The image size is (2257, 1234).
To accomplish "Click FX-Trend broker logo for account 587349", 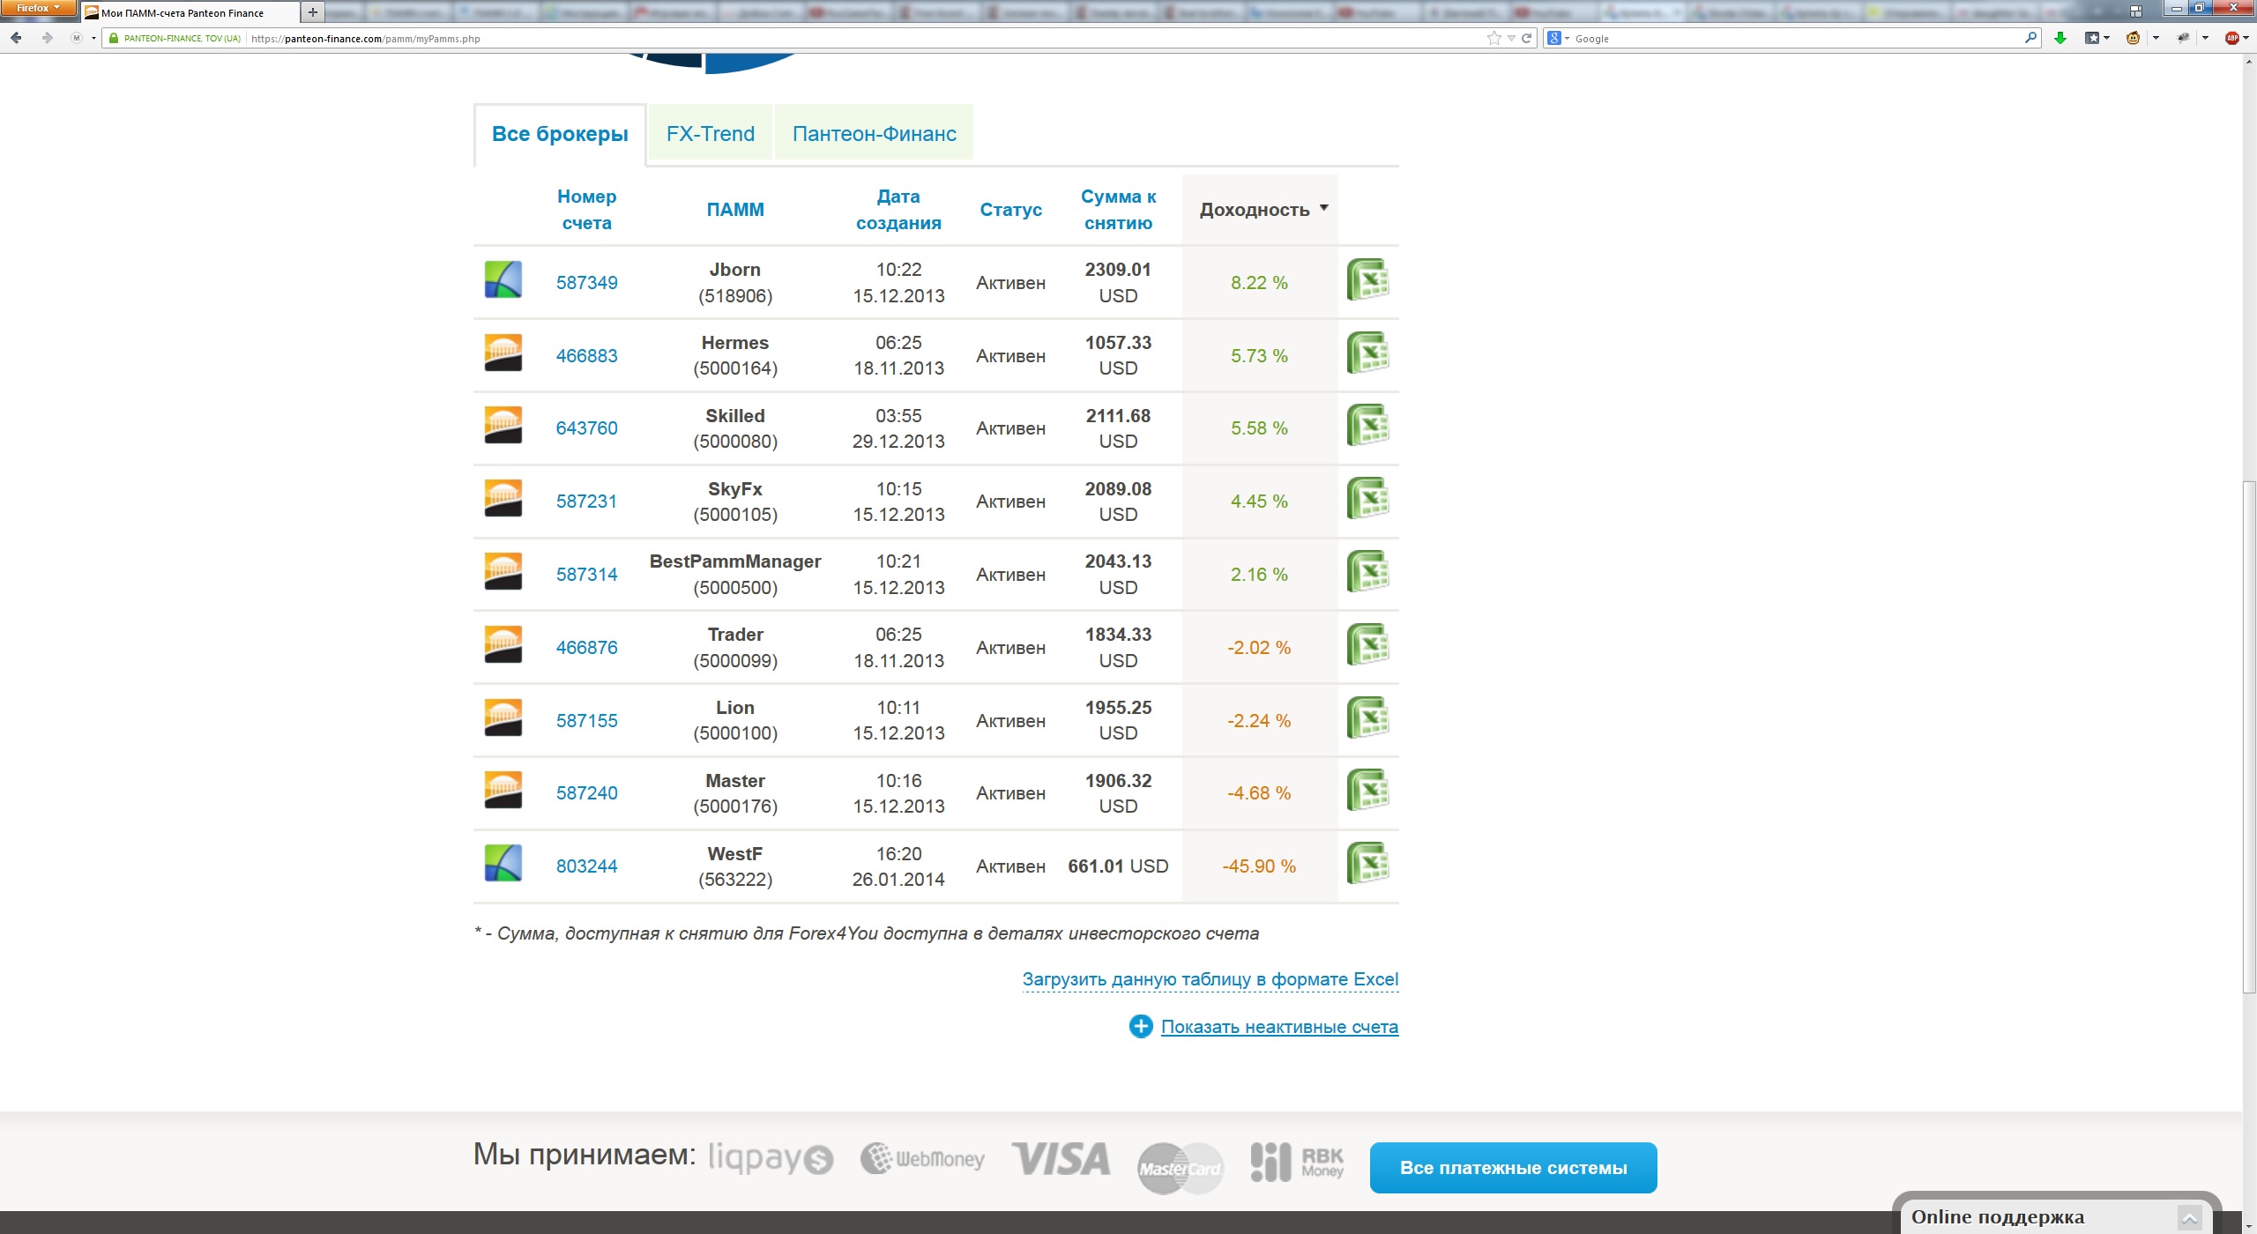I will click(503, 280).
